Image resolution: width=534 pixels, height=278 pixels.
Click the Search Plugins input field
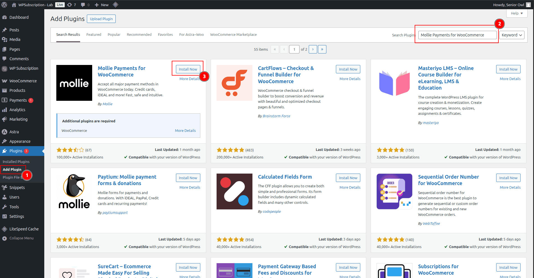pyautogui.click(x=457, y=35)
